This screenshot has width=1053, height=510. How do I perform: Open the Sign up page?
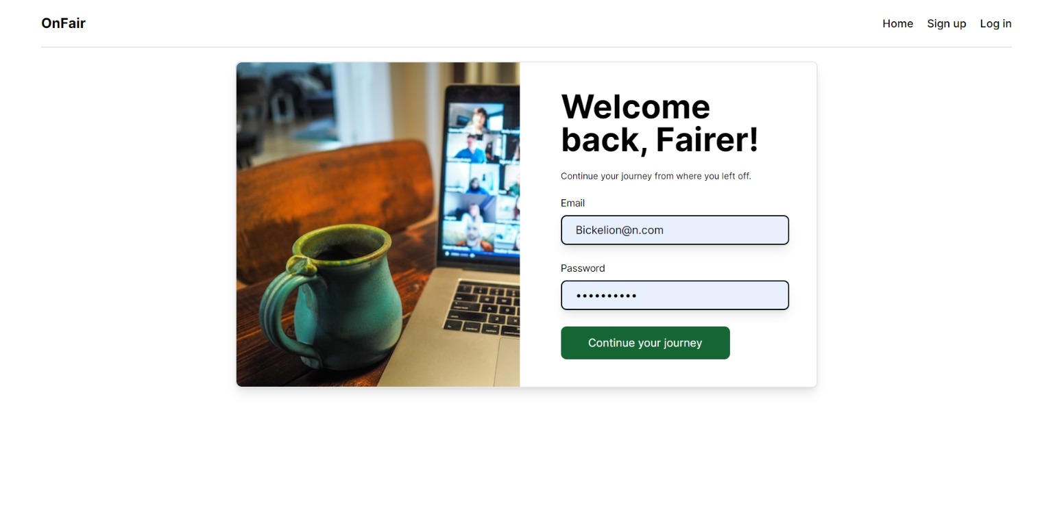point(946,23)
